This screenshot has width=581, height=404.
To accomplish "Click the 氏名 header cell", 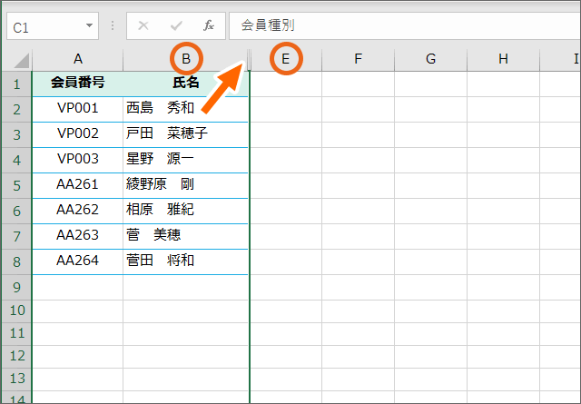I will [x=185, y=84].
